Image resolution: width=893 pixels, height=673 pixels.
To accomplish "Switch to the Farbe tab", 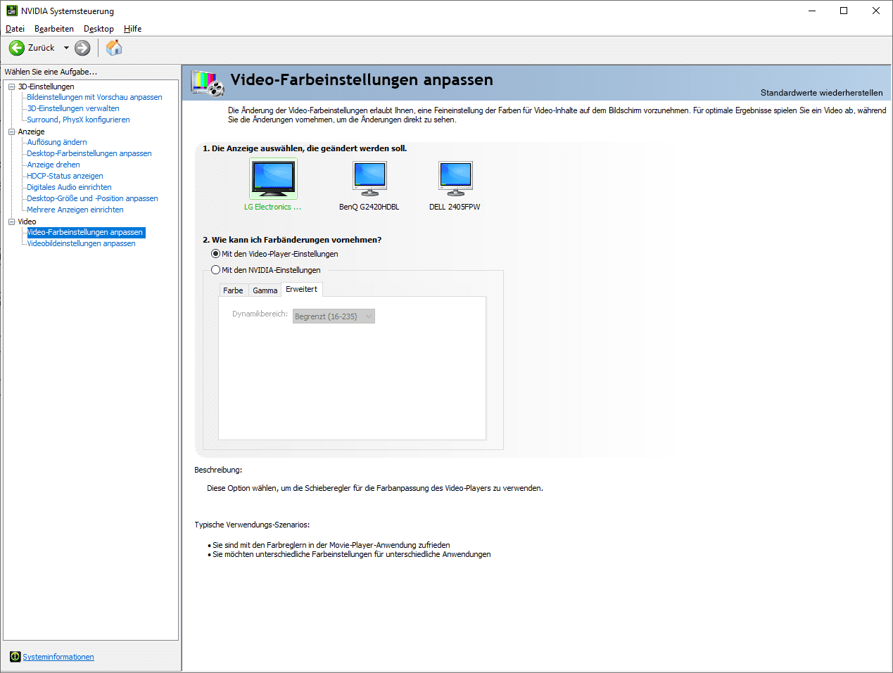I will coord(233,290).
